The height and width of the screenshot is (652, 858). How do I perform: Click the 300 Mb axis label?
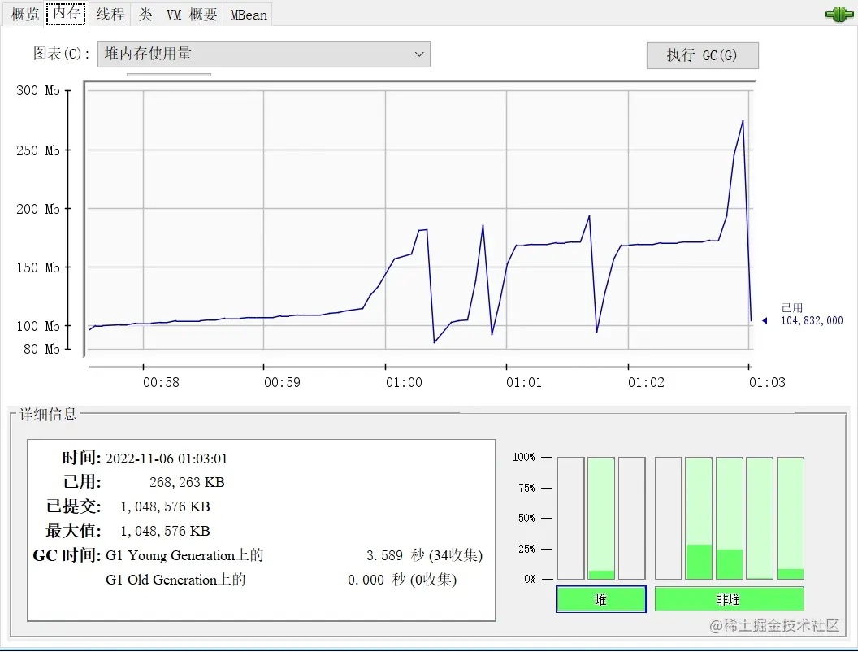point(37,90)
